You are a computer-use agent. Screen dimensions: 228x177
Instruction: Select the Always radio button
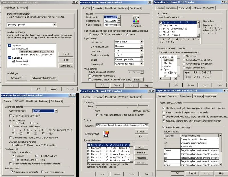90,34
